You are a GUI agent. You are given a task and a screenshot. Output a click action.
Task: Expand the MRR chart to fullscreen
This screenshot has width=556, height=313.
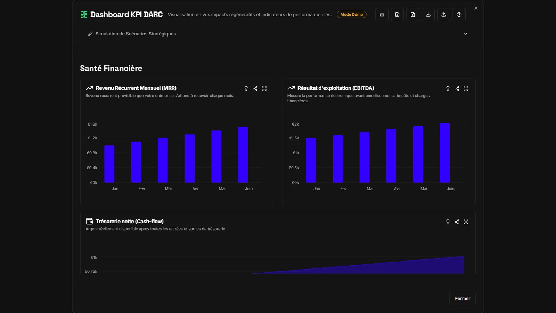[264, 89]
